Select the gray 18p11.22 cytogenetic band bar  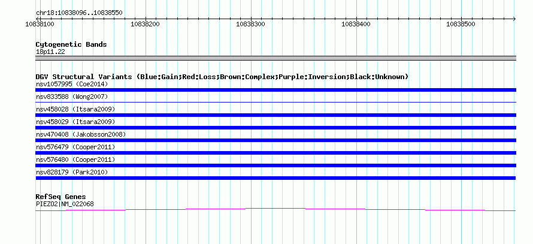(x=275, y=58)
